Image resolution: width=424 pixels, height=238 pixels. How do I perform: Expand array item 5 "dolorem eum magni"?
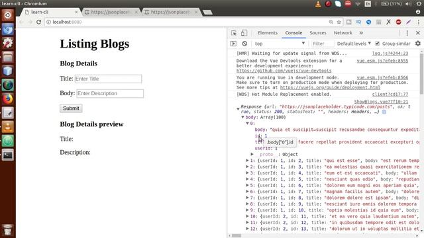click(247, 185)
